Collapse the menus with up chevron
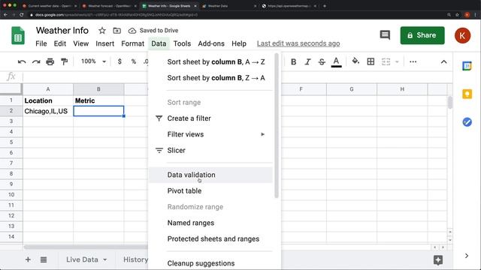 point(443,61)
